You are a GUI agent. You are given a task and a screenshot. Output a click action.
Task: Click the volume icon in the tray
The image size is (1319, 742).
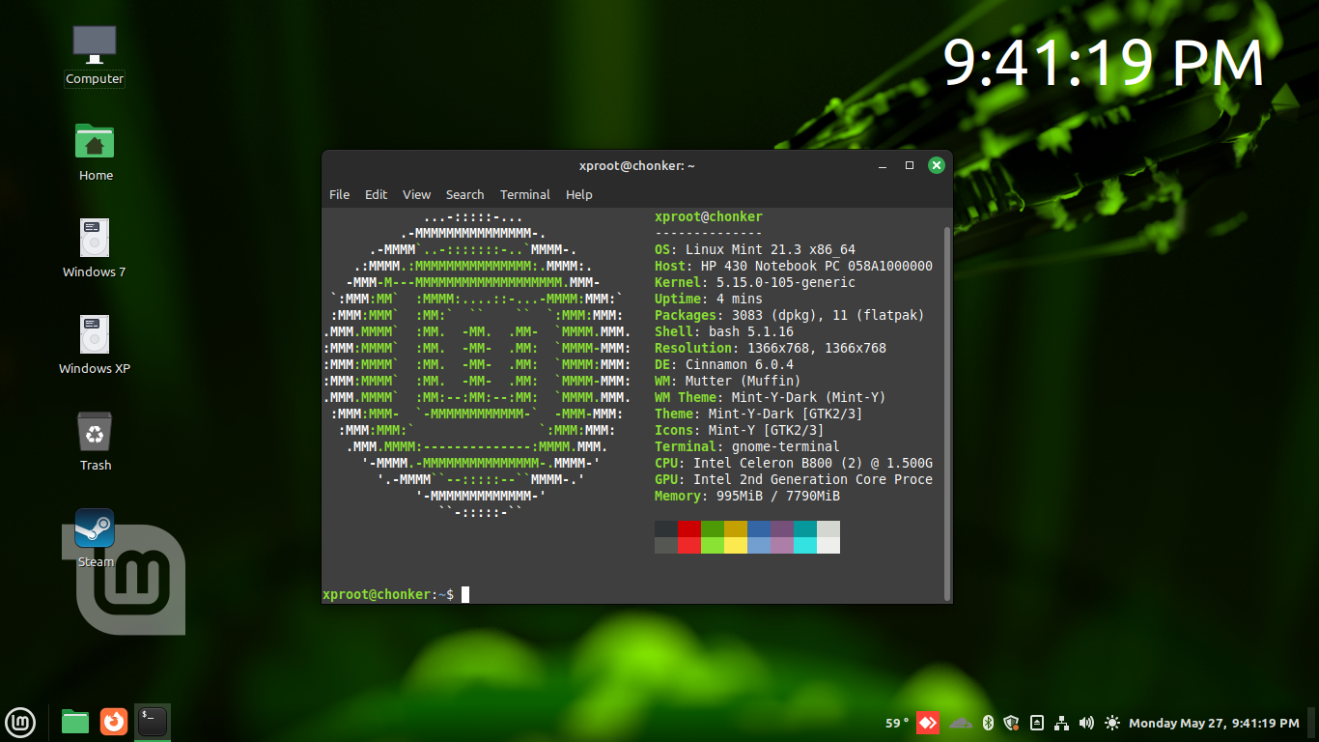[x=1086, y=722]
